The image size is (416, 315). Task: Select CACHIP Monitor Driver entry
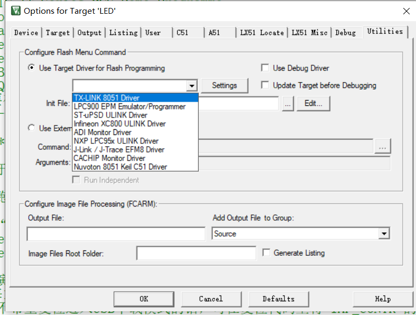(135, 158)
